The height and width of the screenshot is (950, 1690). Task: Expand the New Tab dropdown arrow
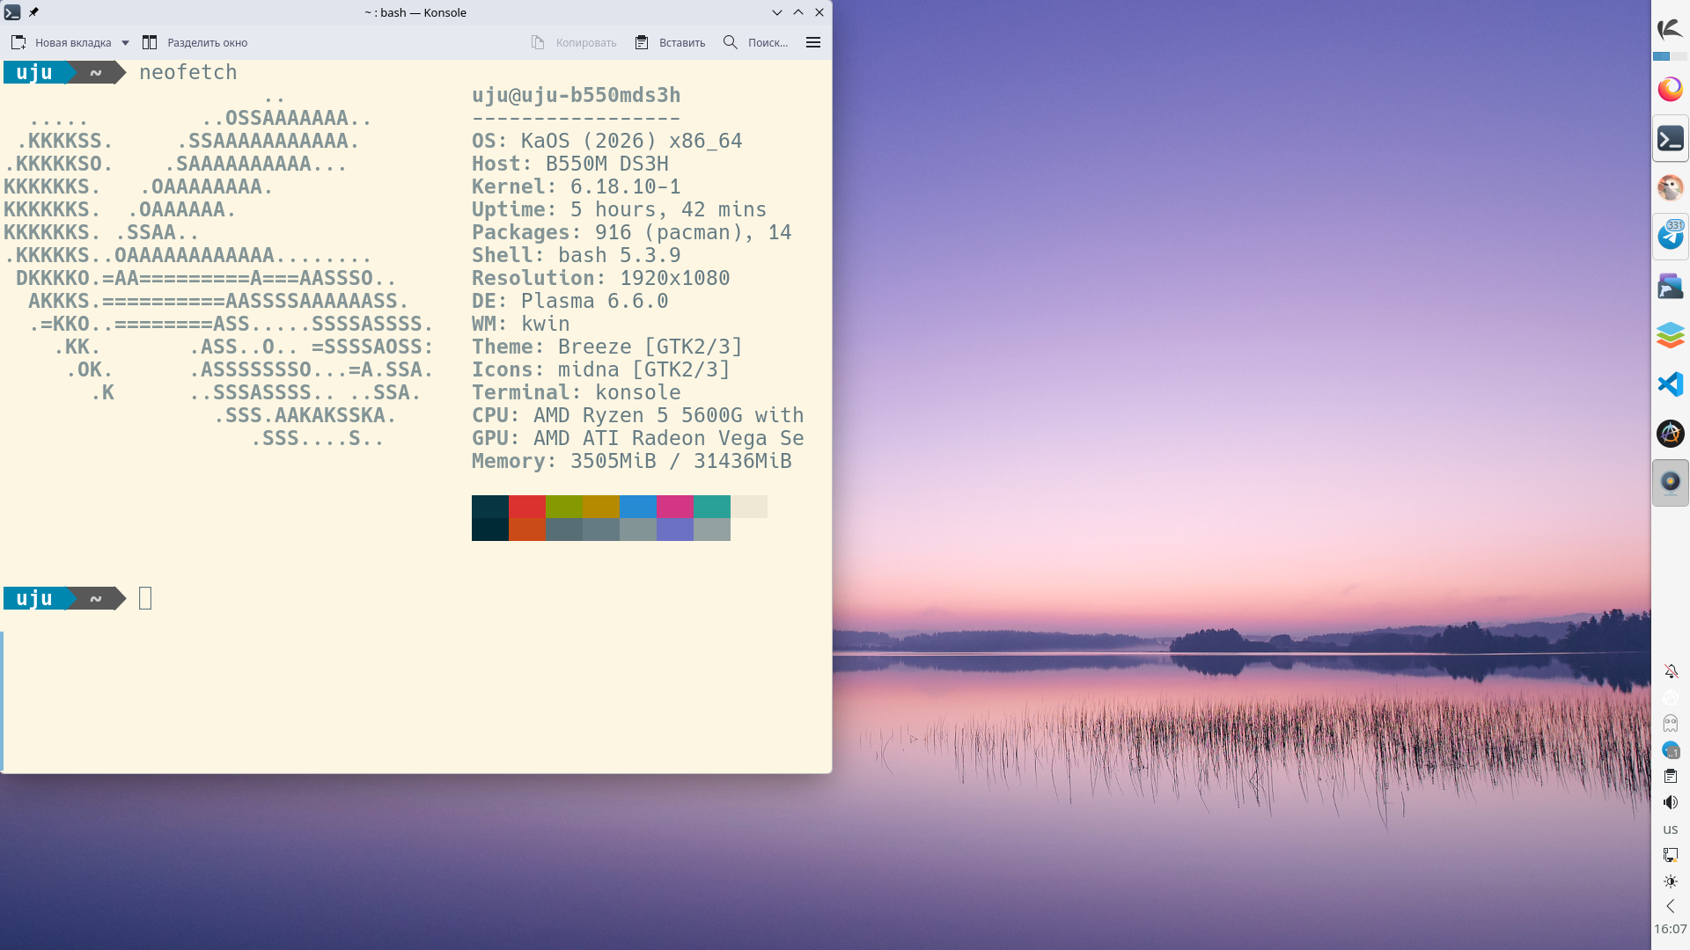pyautogui.click(x=125, y=42)
